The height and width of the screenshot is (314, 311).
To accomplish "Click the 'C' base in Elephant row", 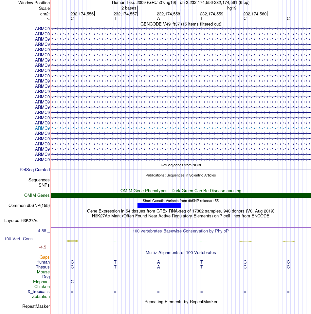I will point(72,282).
